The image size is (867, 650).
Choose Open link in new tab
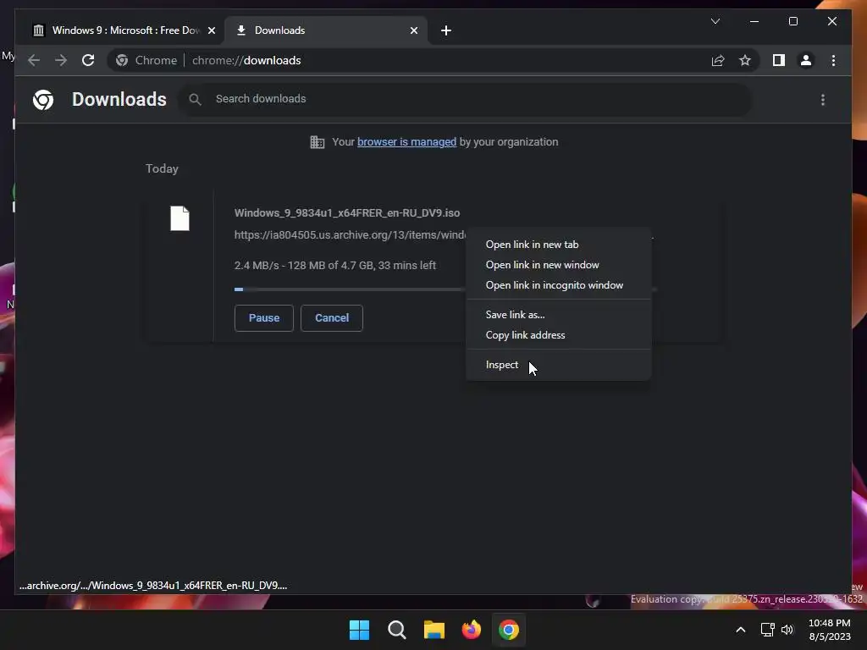tap(559, 245)
